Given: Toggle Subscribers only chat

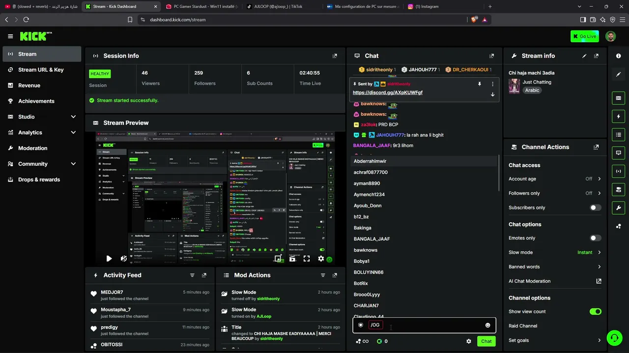Looking at the screenshot, I should point(595,208).
